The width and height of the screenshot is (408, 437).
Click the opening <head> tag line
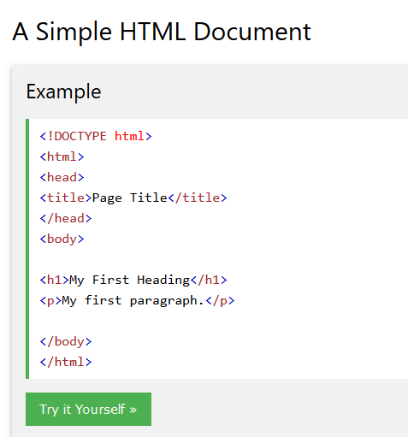coord(62,177)
